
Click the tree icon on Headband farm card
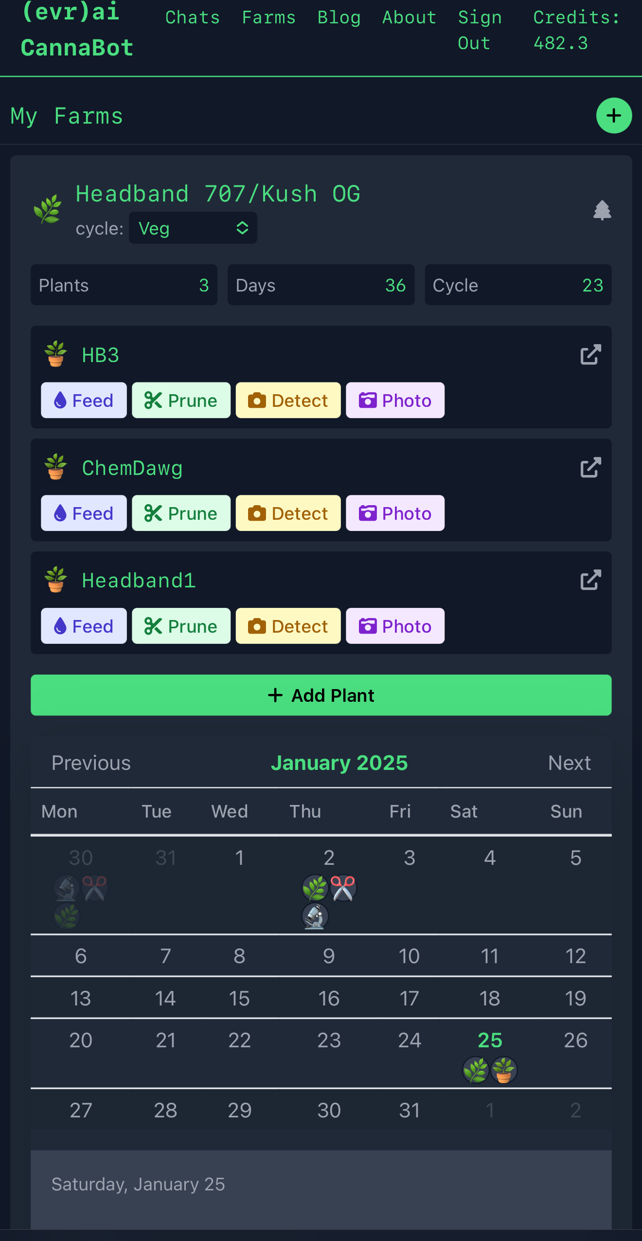pos(602,210)
